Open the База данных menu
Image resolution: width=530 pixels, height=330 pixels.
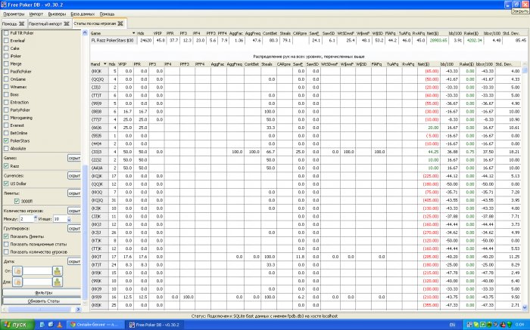click(83, 14)
